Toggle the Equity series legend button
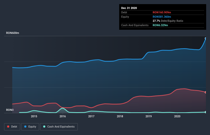This screenshot has height=135, width=210. pyautogui.click(x=30, y=127)
